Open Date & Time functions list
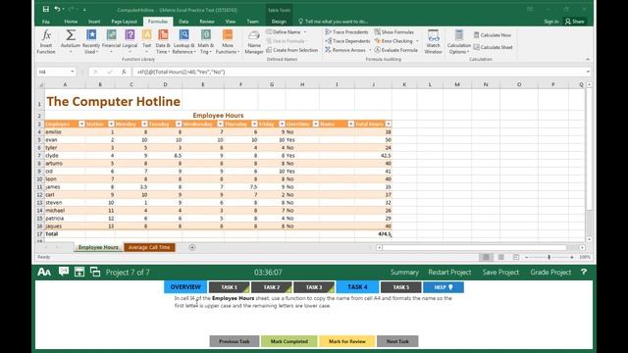The width and height of the screenshot is (628, 353). [163, 41]
